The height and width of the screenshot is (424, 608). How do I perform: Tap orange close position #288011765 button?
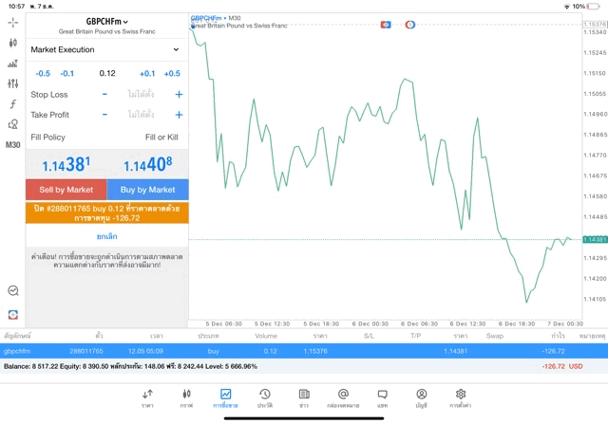click(x=107, y=213)
